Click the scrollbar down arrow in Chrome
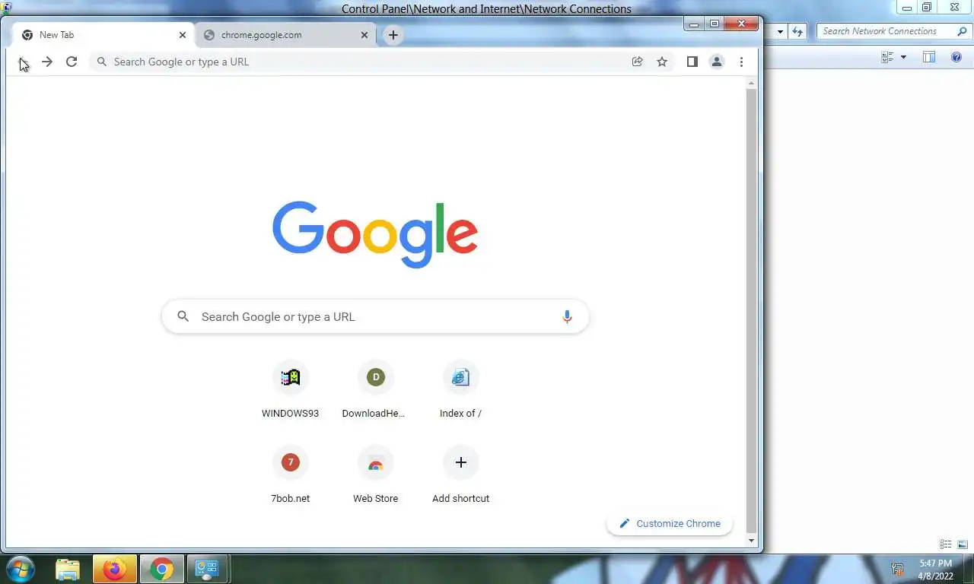The height and width of the screenshot is (584, 974). pos(752,541)
